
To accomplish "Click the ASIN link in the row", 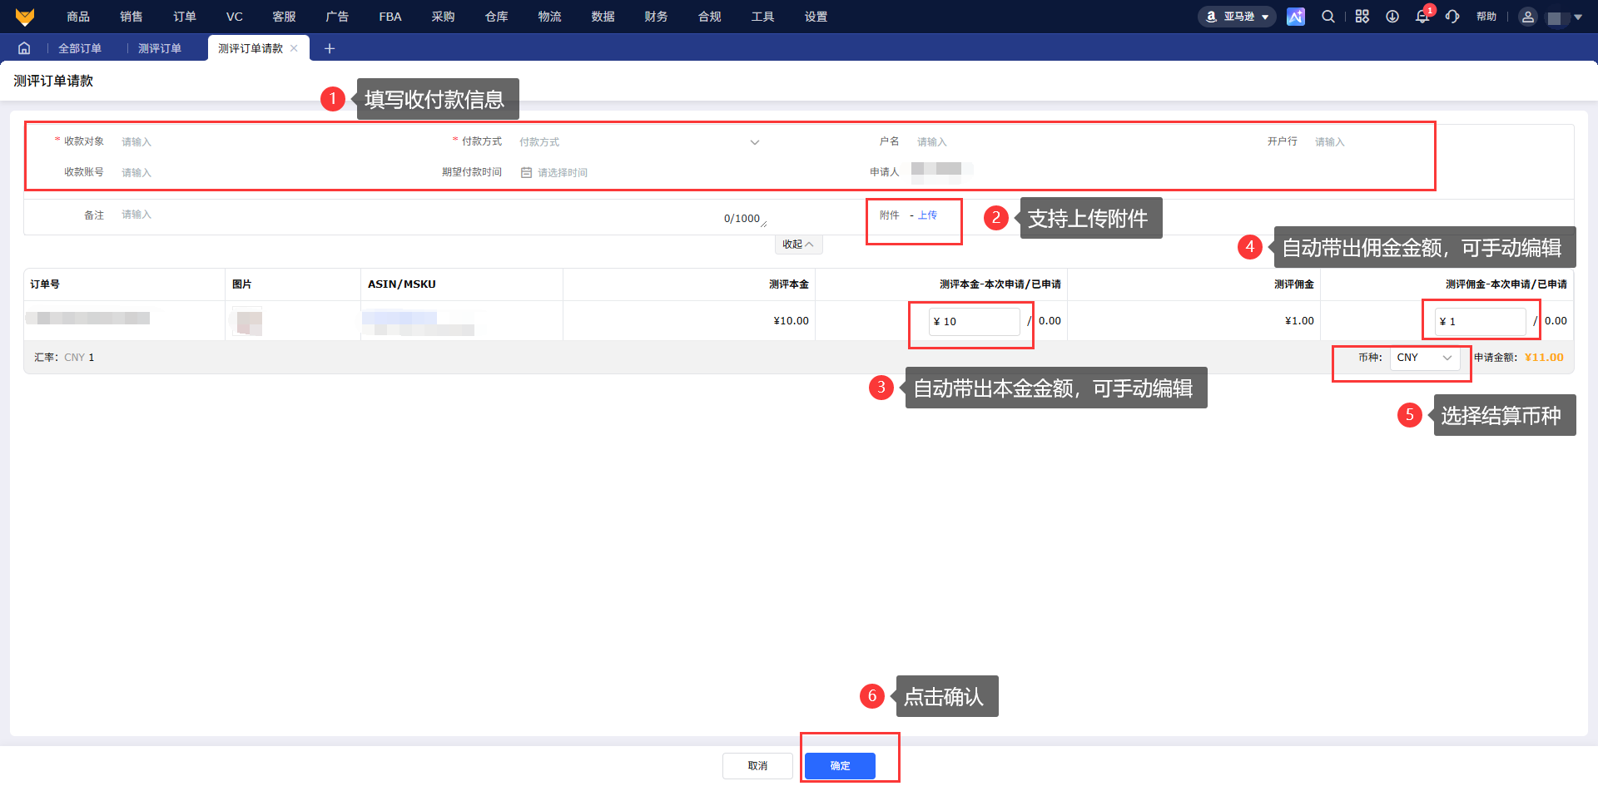I will [x=399, y=317].
